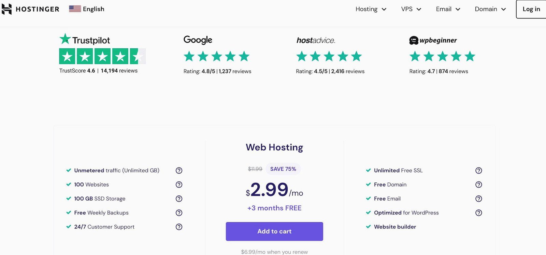Click the wpbeginner five-star rating
The width and height of the screenshot is (546, 255).
pos(442,56)
